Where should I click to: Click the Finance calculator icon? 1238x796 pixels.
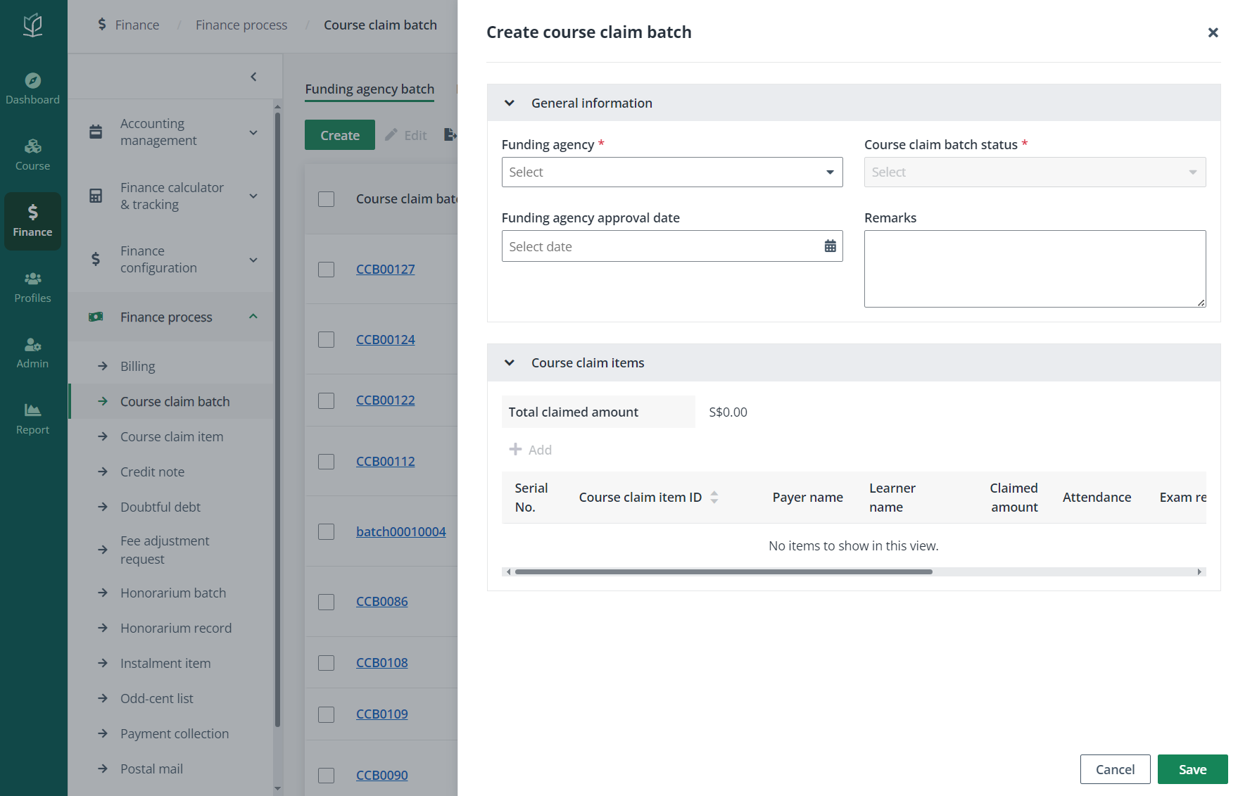(96, 196)
